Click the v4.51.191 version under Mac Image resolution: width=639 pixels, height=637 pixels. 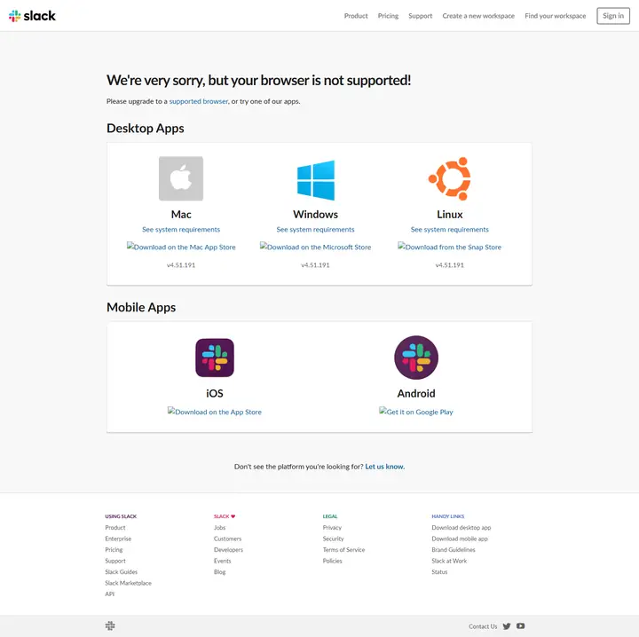coord(181,264)
